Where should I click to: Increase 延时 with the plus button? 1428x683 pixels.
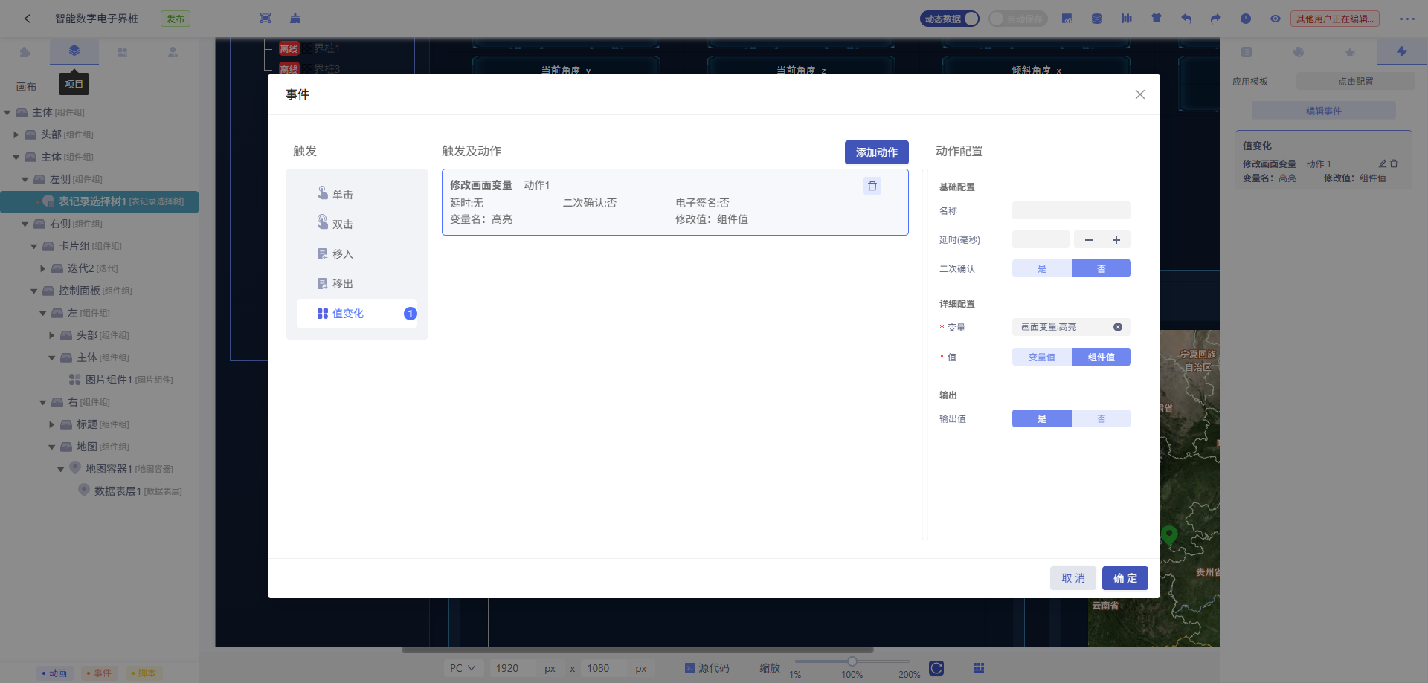point(1116,240)
